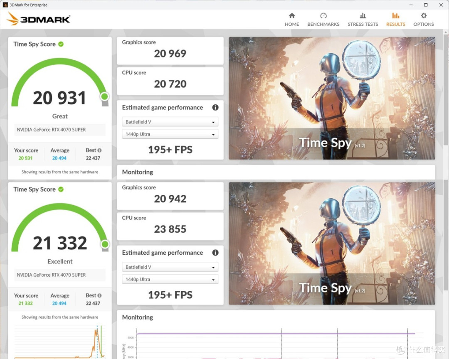
Task: Click Your score 21 332 value
Action: pyautogui.click(x=25, y=303)
